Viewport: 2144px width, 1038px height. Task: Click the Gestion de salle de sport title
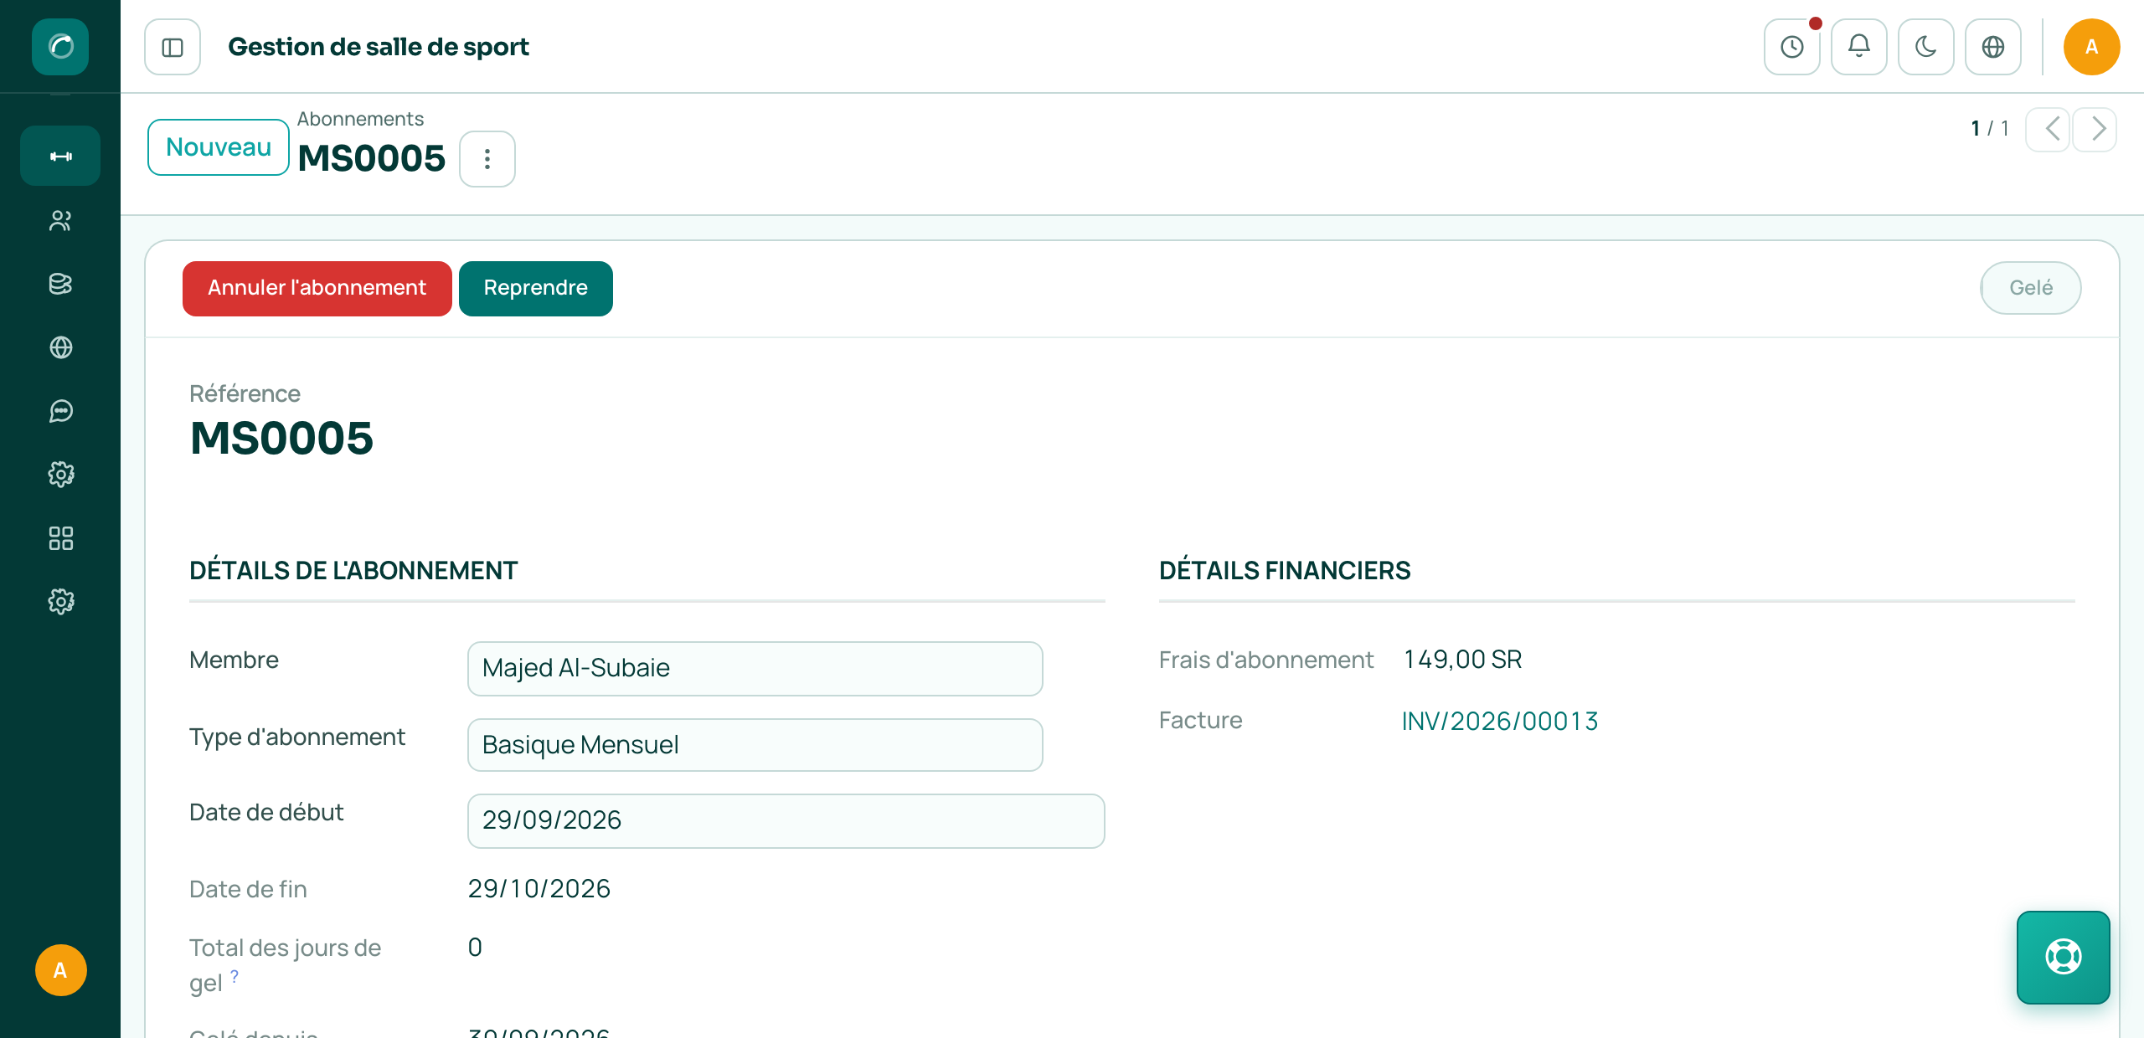tap(379, 47)
